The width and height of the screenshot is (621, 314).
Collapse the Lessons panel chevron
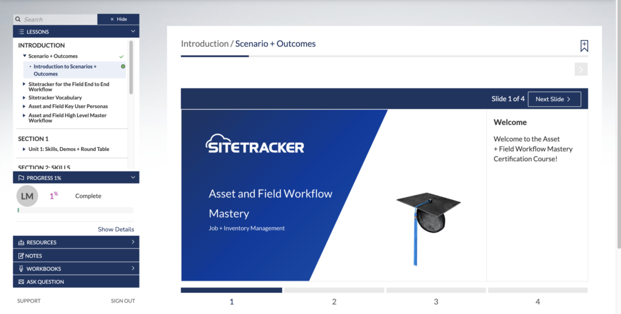133,32
